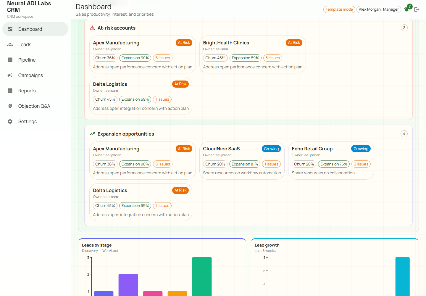
Task: Open notifications bell with badge 7
Action: [x=407, y=9]
